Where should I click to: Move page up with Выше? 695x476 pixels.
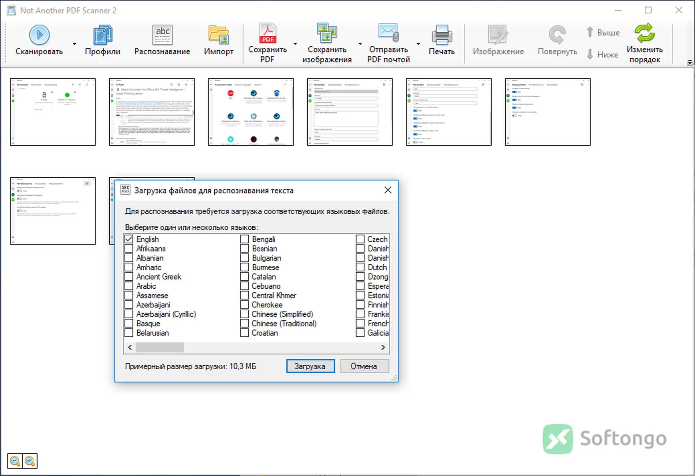[x=603, y=33]
